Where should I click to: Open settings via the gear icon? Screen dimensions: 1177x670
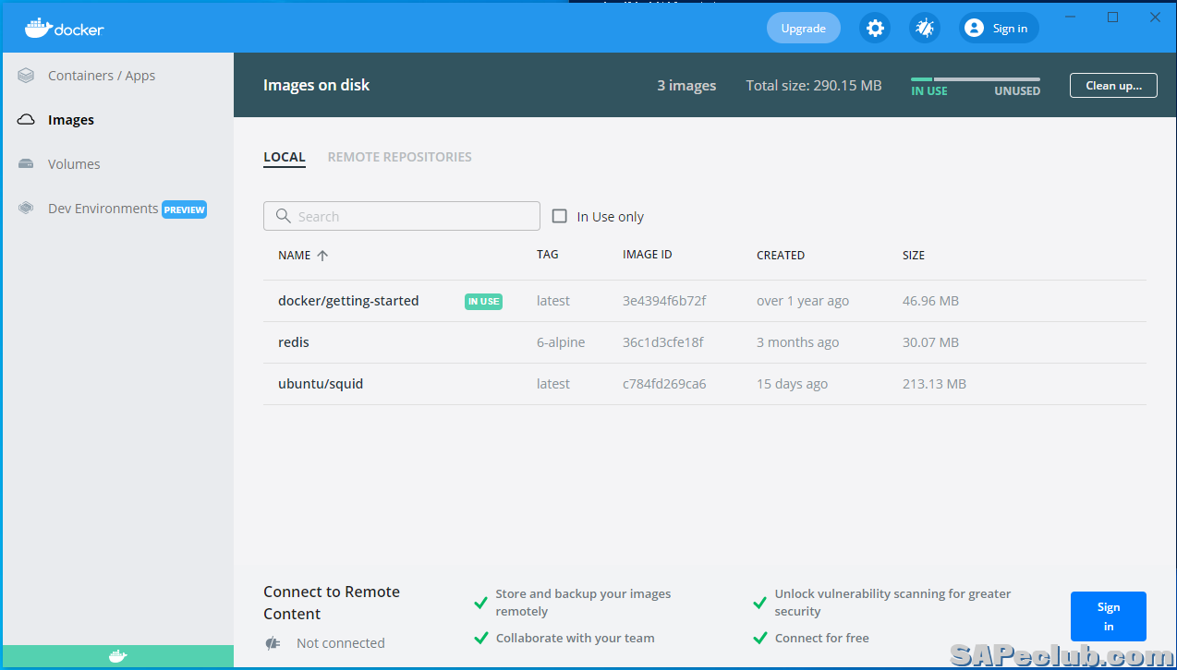click(874, 28)
